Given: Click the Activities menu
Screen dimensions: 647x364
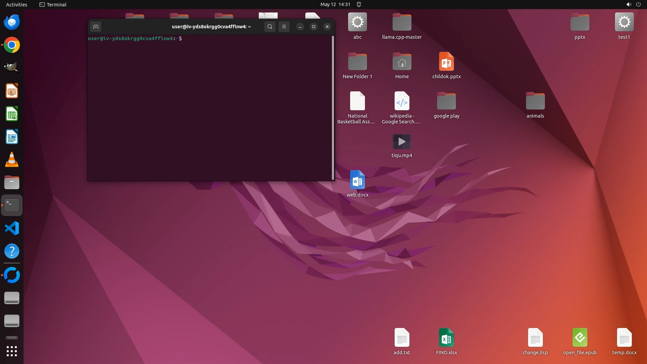Looking at the screenshot, I should [x=17, y=4].
